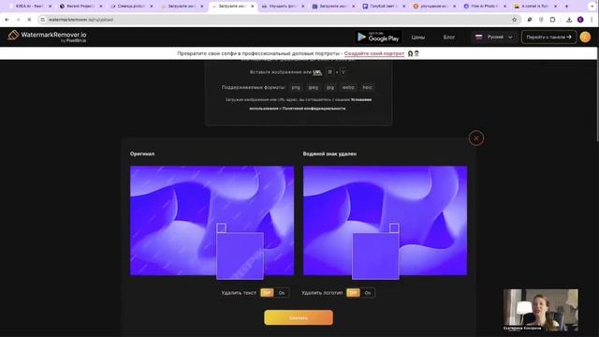Turn Удалить логотип toggle Off
599x337 pixels.
(x=353, y=293)
